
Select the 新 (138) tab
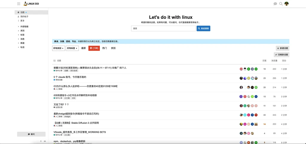pyautogui.click(x=94, y=48)
